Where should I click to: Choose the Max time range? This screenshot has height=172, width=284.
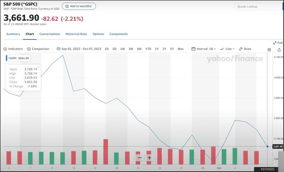pos(181,49)
